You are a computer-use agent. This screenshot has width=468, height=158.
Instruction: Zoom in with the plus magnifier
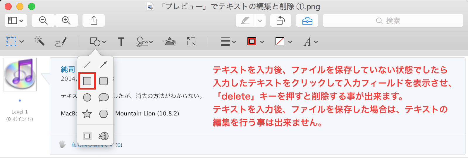click(66, 20)
